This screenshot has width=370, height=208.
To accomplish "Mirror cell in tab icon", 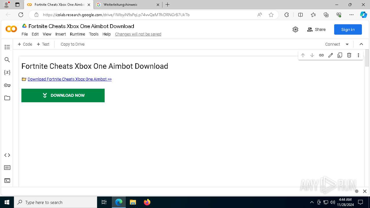I will pyautogui.click(x=340, y=55).
